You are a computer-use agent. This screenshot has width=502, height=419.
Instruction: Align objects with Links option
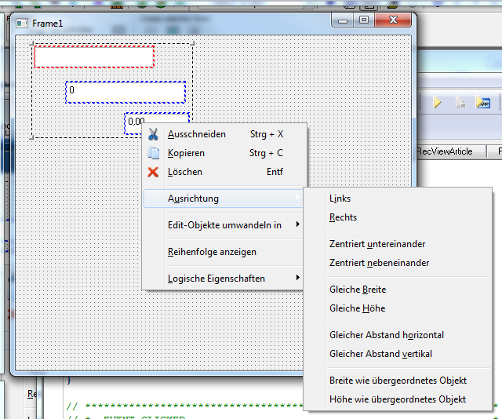(340, 199)
